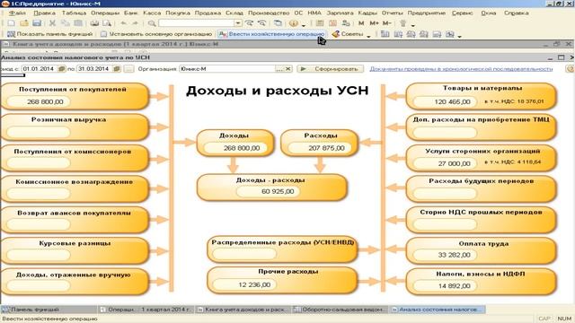
Task: Switch to Панель функций window tab
Action: click(49, 310)
